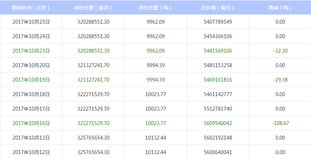This screenshot has width=311, height=159.
Task: Click the 总价值（美元）column header
Action: pos(218,8)
